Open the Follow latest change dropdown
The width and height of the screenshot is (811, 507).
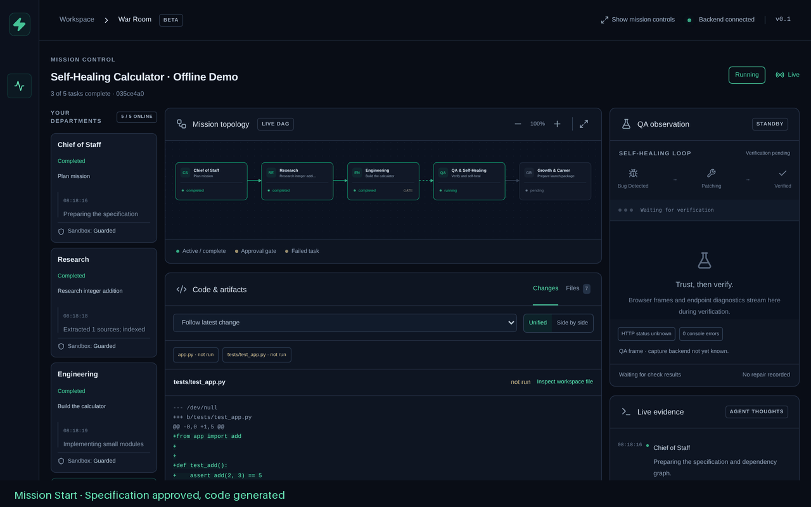pyautogui.click(x=345, y=323)
